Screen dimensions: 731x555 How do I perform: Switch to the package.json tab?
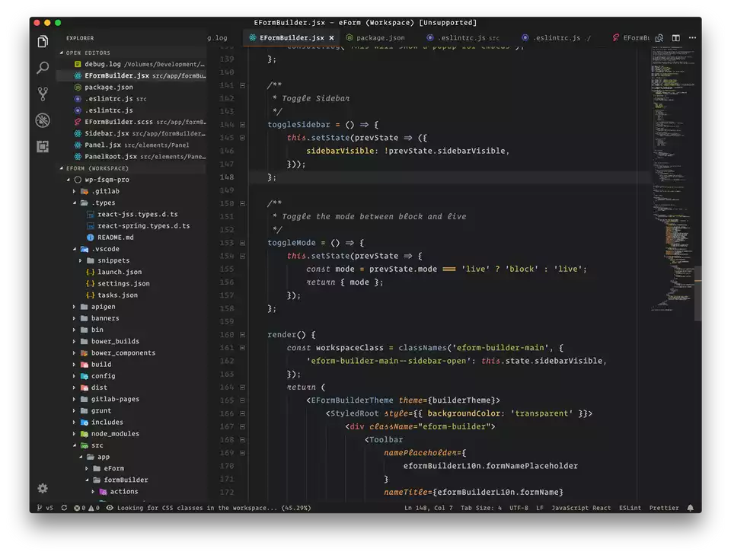[375, 38]
